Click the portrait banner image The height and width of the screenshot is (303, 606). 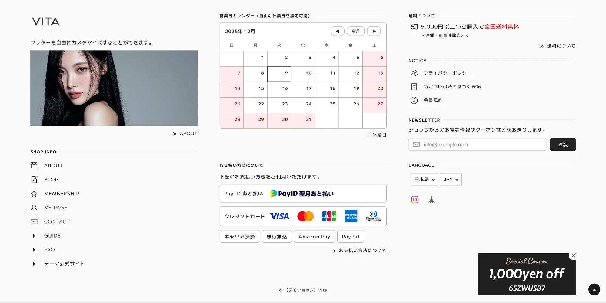point(114,88)
